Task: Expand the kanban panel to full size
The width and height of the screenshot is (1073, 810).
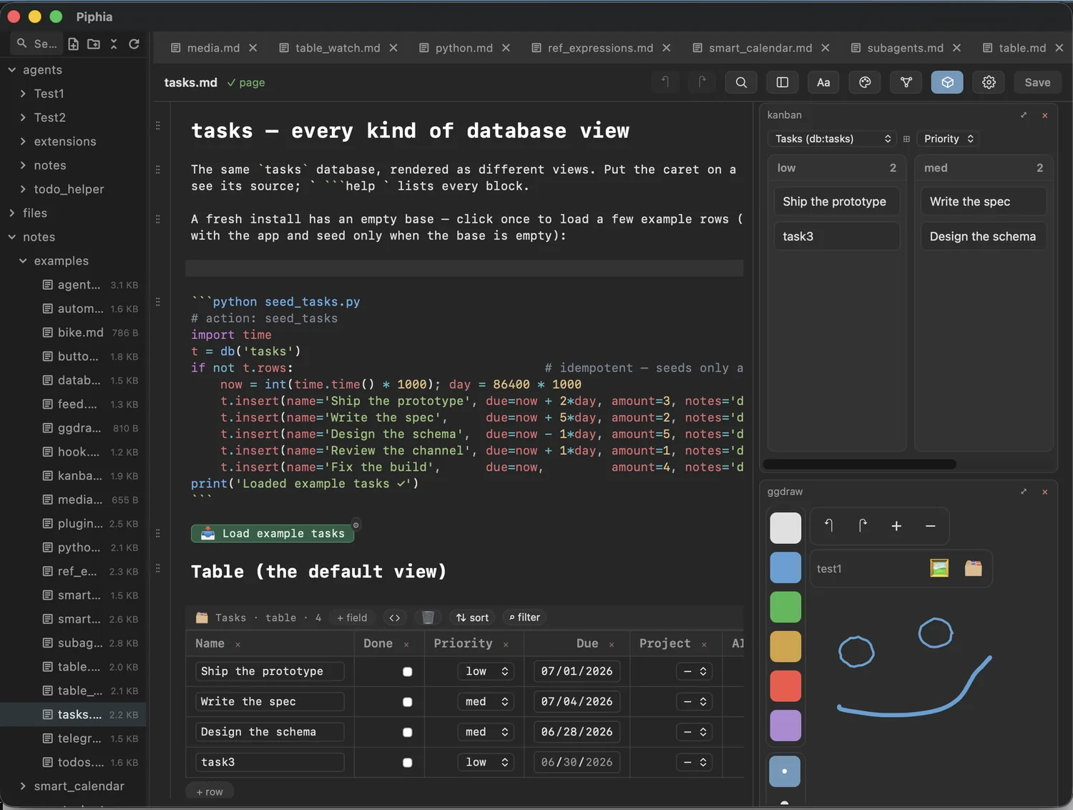Action: (x=1024, y=115)
